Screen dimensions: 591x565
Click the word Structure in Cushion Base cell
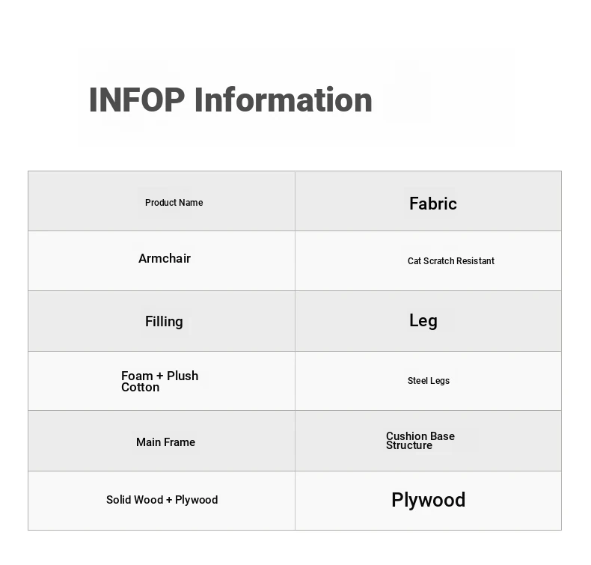coord(409,445)
